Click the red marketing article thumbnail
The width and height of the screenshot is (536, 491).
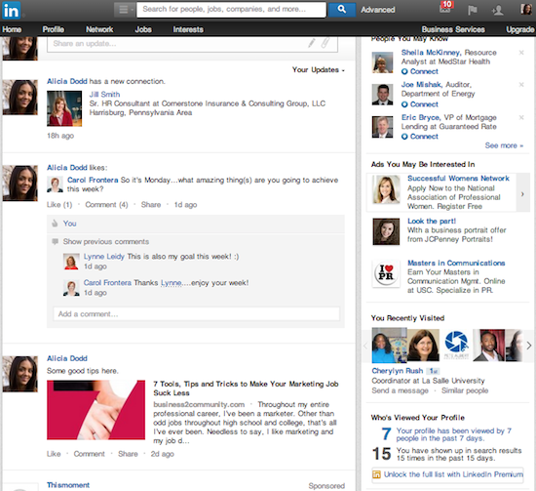96,410
